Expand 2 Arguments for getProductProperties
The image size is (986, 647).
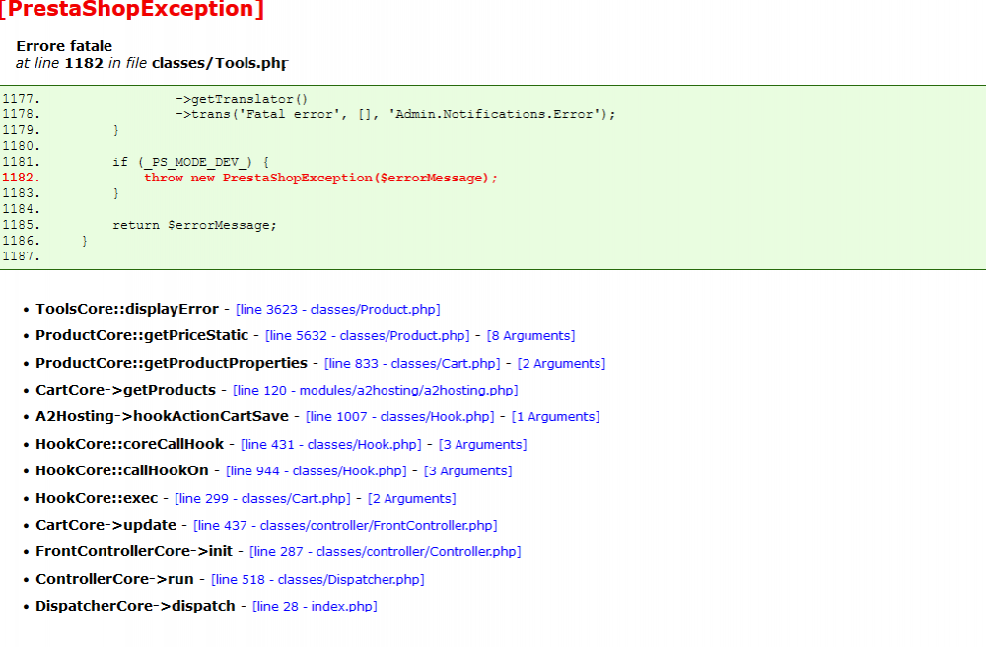[561, 363]
